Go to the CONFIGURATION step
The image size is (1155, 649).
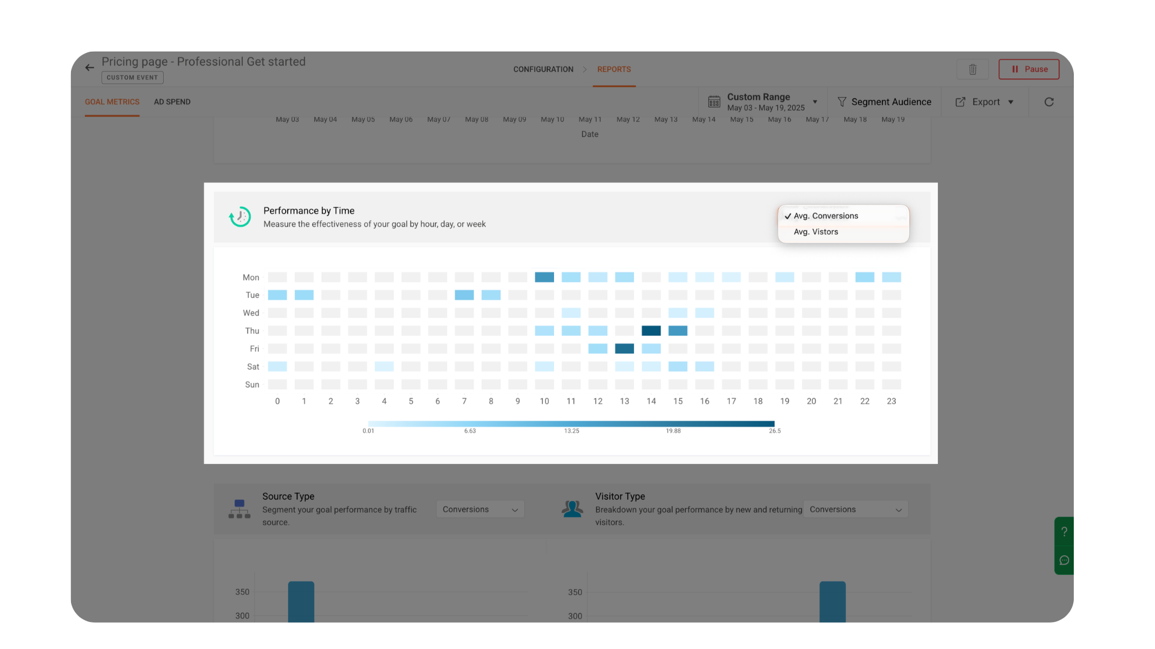543,70
